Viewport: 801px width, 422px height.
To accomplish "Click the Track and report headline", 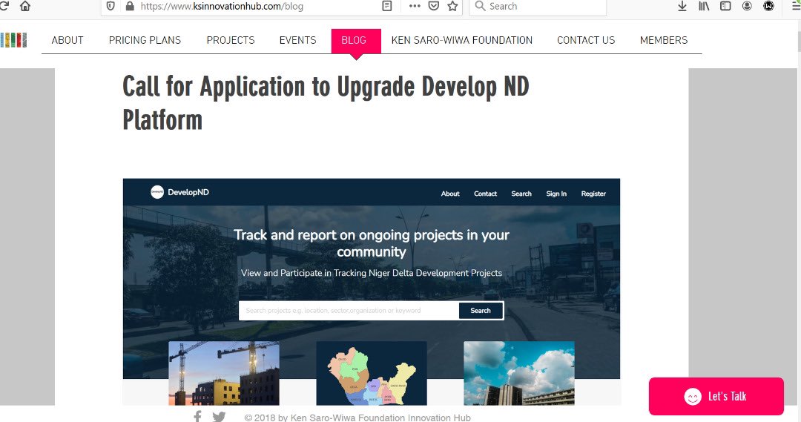I will click(x=372, y=243).
